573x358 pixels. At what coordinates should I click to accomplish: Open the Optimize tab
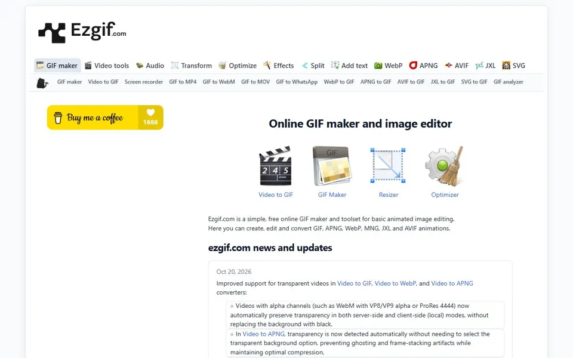pyautogui.click(x=238, y=66)
